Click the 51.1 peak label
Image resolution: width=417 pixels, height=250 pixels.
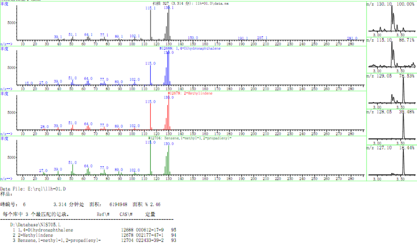73,35
